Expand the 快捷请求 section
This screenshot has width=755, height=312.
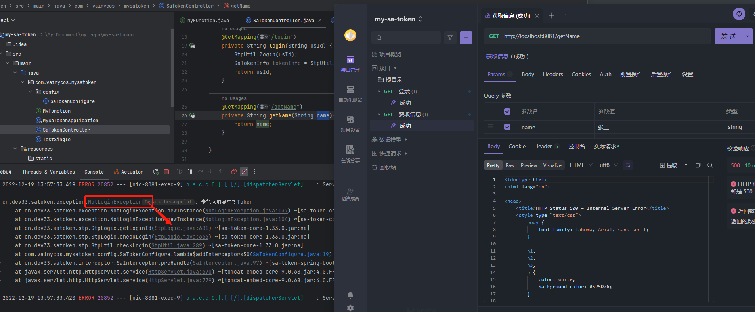click(x=406, y=153)
